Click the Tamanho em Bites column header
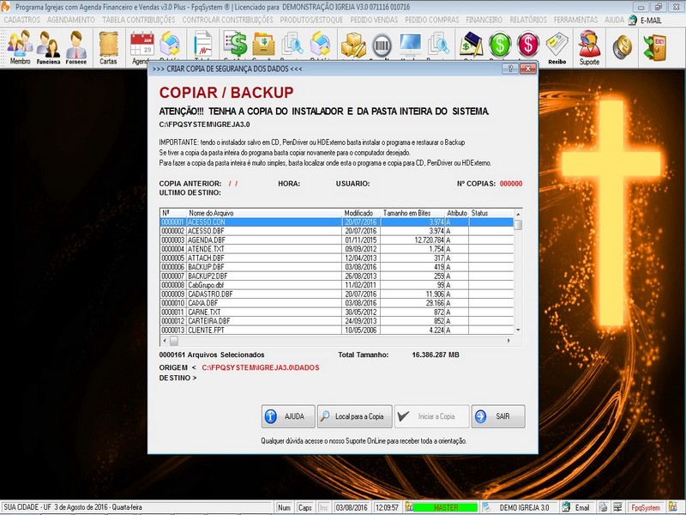The image size is (686, 515). (x=406, y=212)
